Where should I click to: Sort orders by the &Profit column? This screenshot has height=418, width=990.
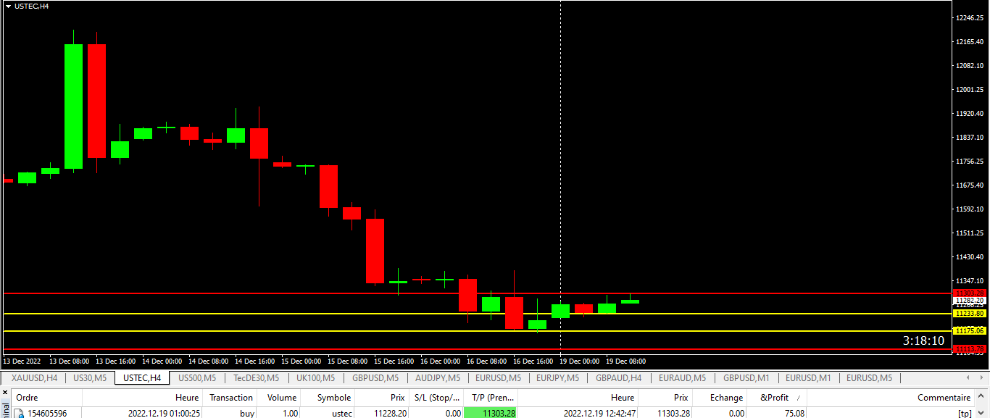pyautogui.click(x=774, y=398)
